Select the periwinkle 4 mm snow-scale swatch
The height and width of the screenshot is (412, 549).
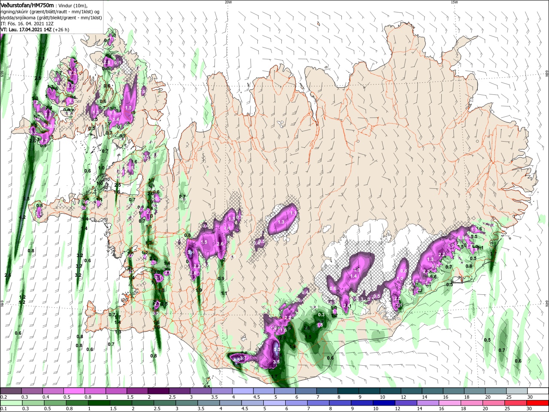click(x=242, y=391)
